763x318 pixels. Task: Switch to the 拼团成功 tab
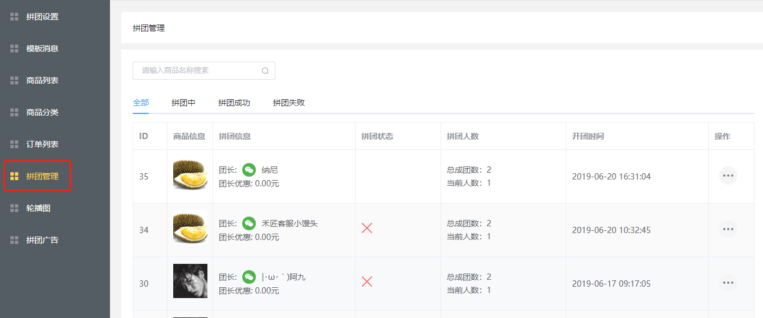234,103
